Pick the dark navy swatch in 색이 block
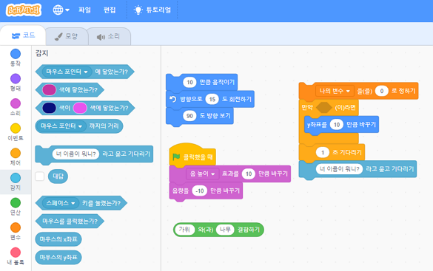 [x=49, y=108]
